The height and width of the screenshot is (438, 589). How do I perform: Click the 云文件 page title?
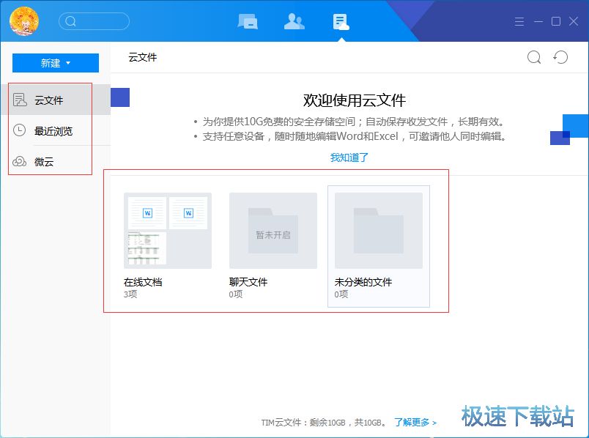click(143, 57)
